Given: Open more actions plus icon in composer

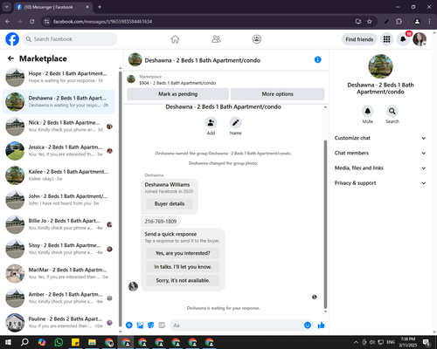Looking at the screenshot, I should coord(129,325).
